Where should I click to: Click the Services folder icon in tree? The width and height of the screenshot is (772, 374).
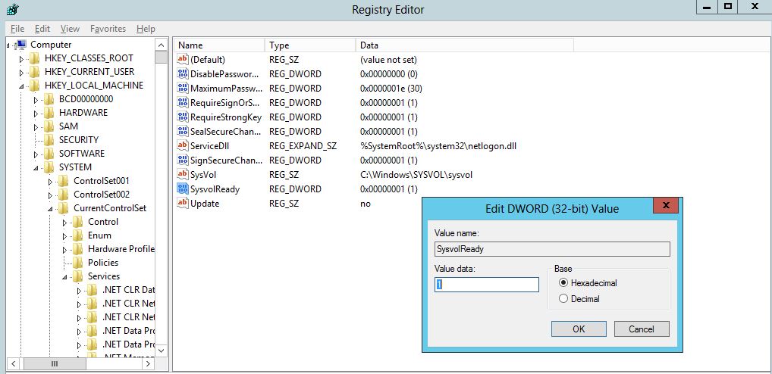[78, 276]
